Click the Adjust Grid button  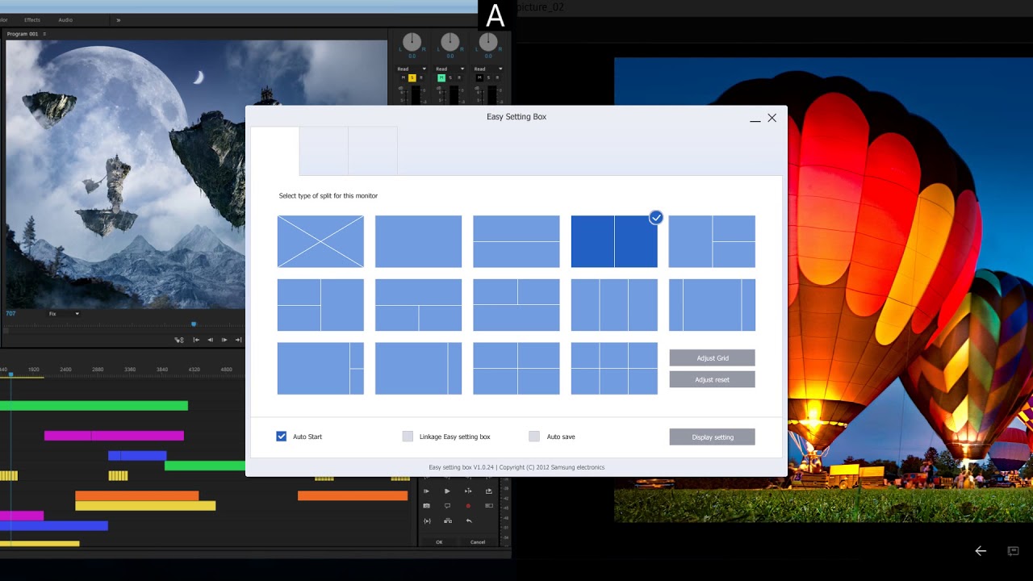[x=712, y=357]
